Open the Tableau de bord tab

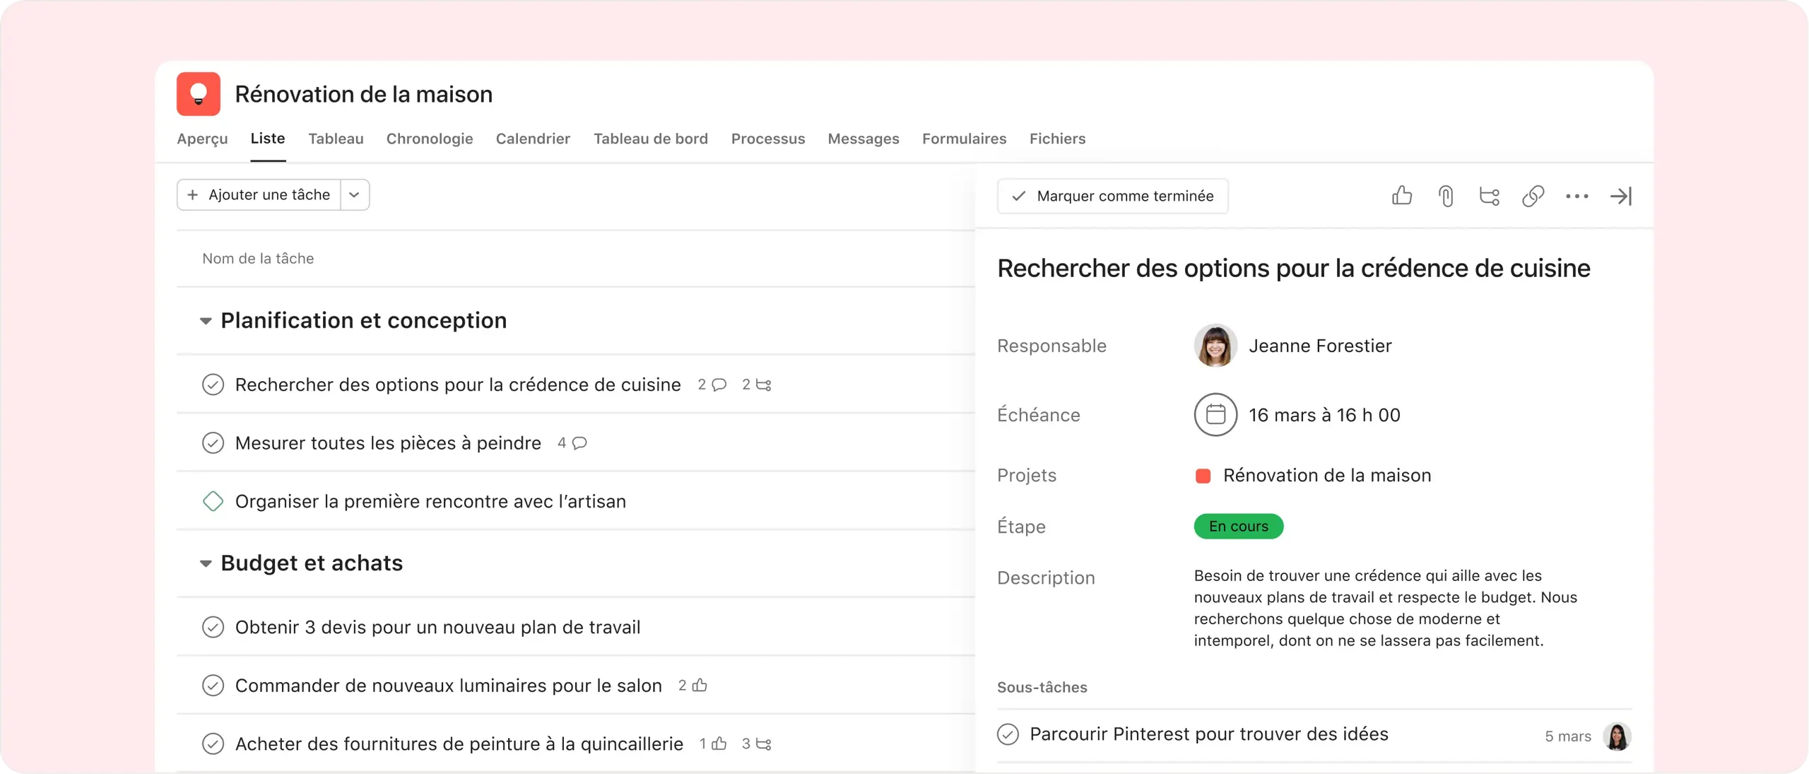[x=650, y=139]
